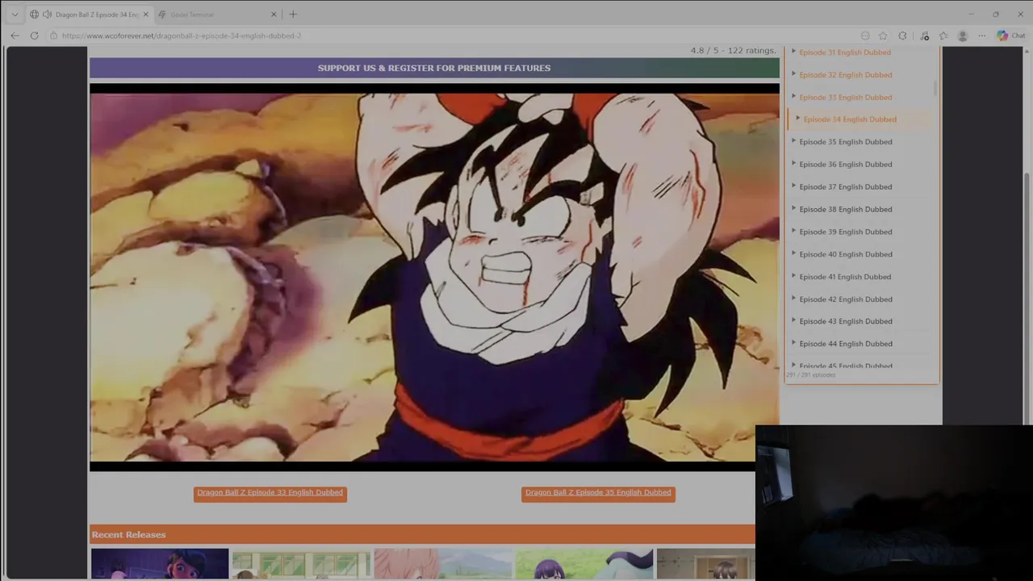
Task: Click the episode list scrollbar thumb
Action: point(936,87)
